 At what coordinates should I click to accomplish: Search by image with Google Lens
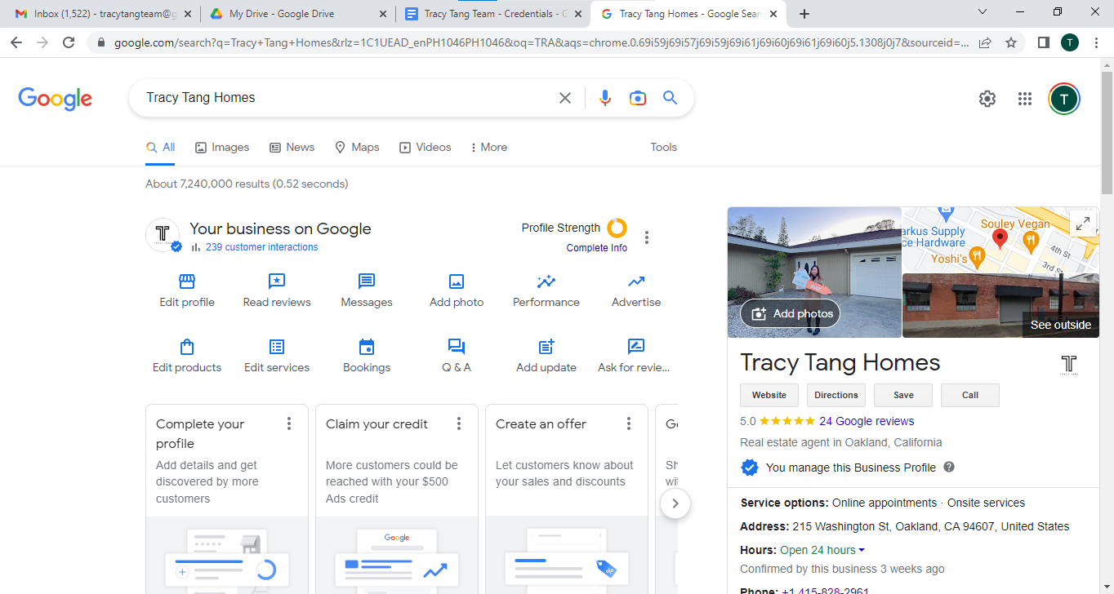point(638,98)
